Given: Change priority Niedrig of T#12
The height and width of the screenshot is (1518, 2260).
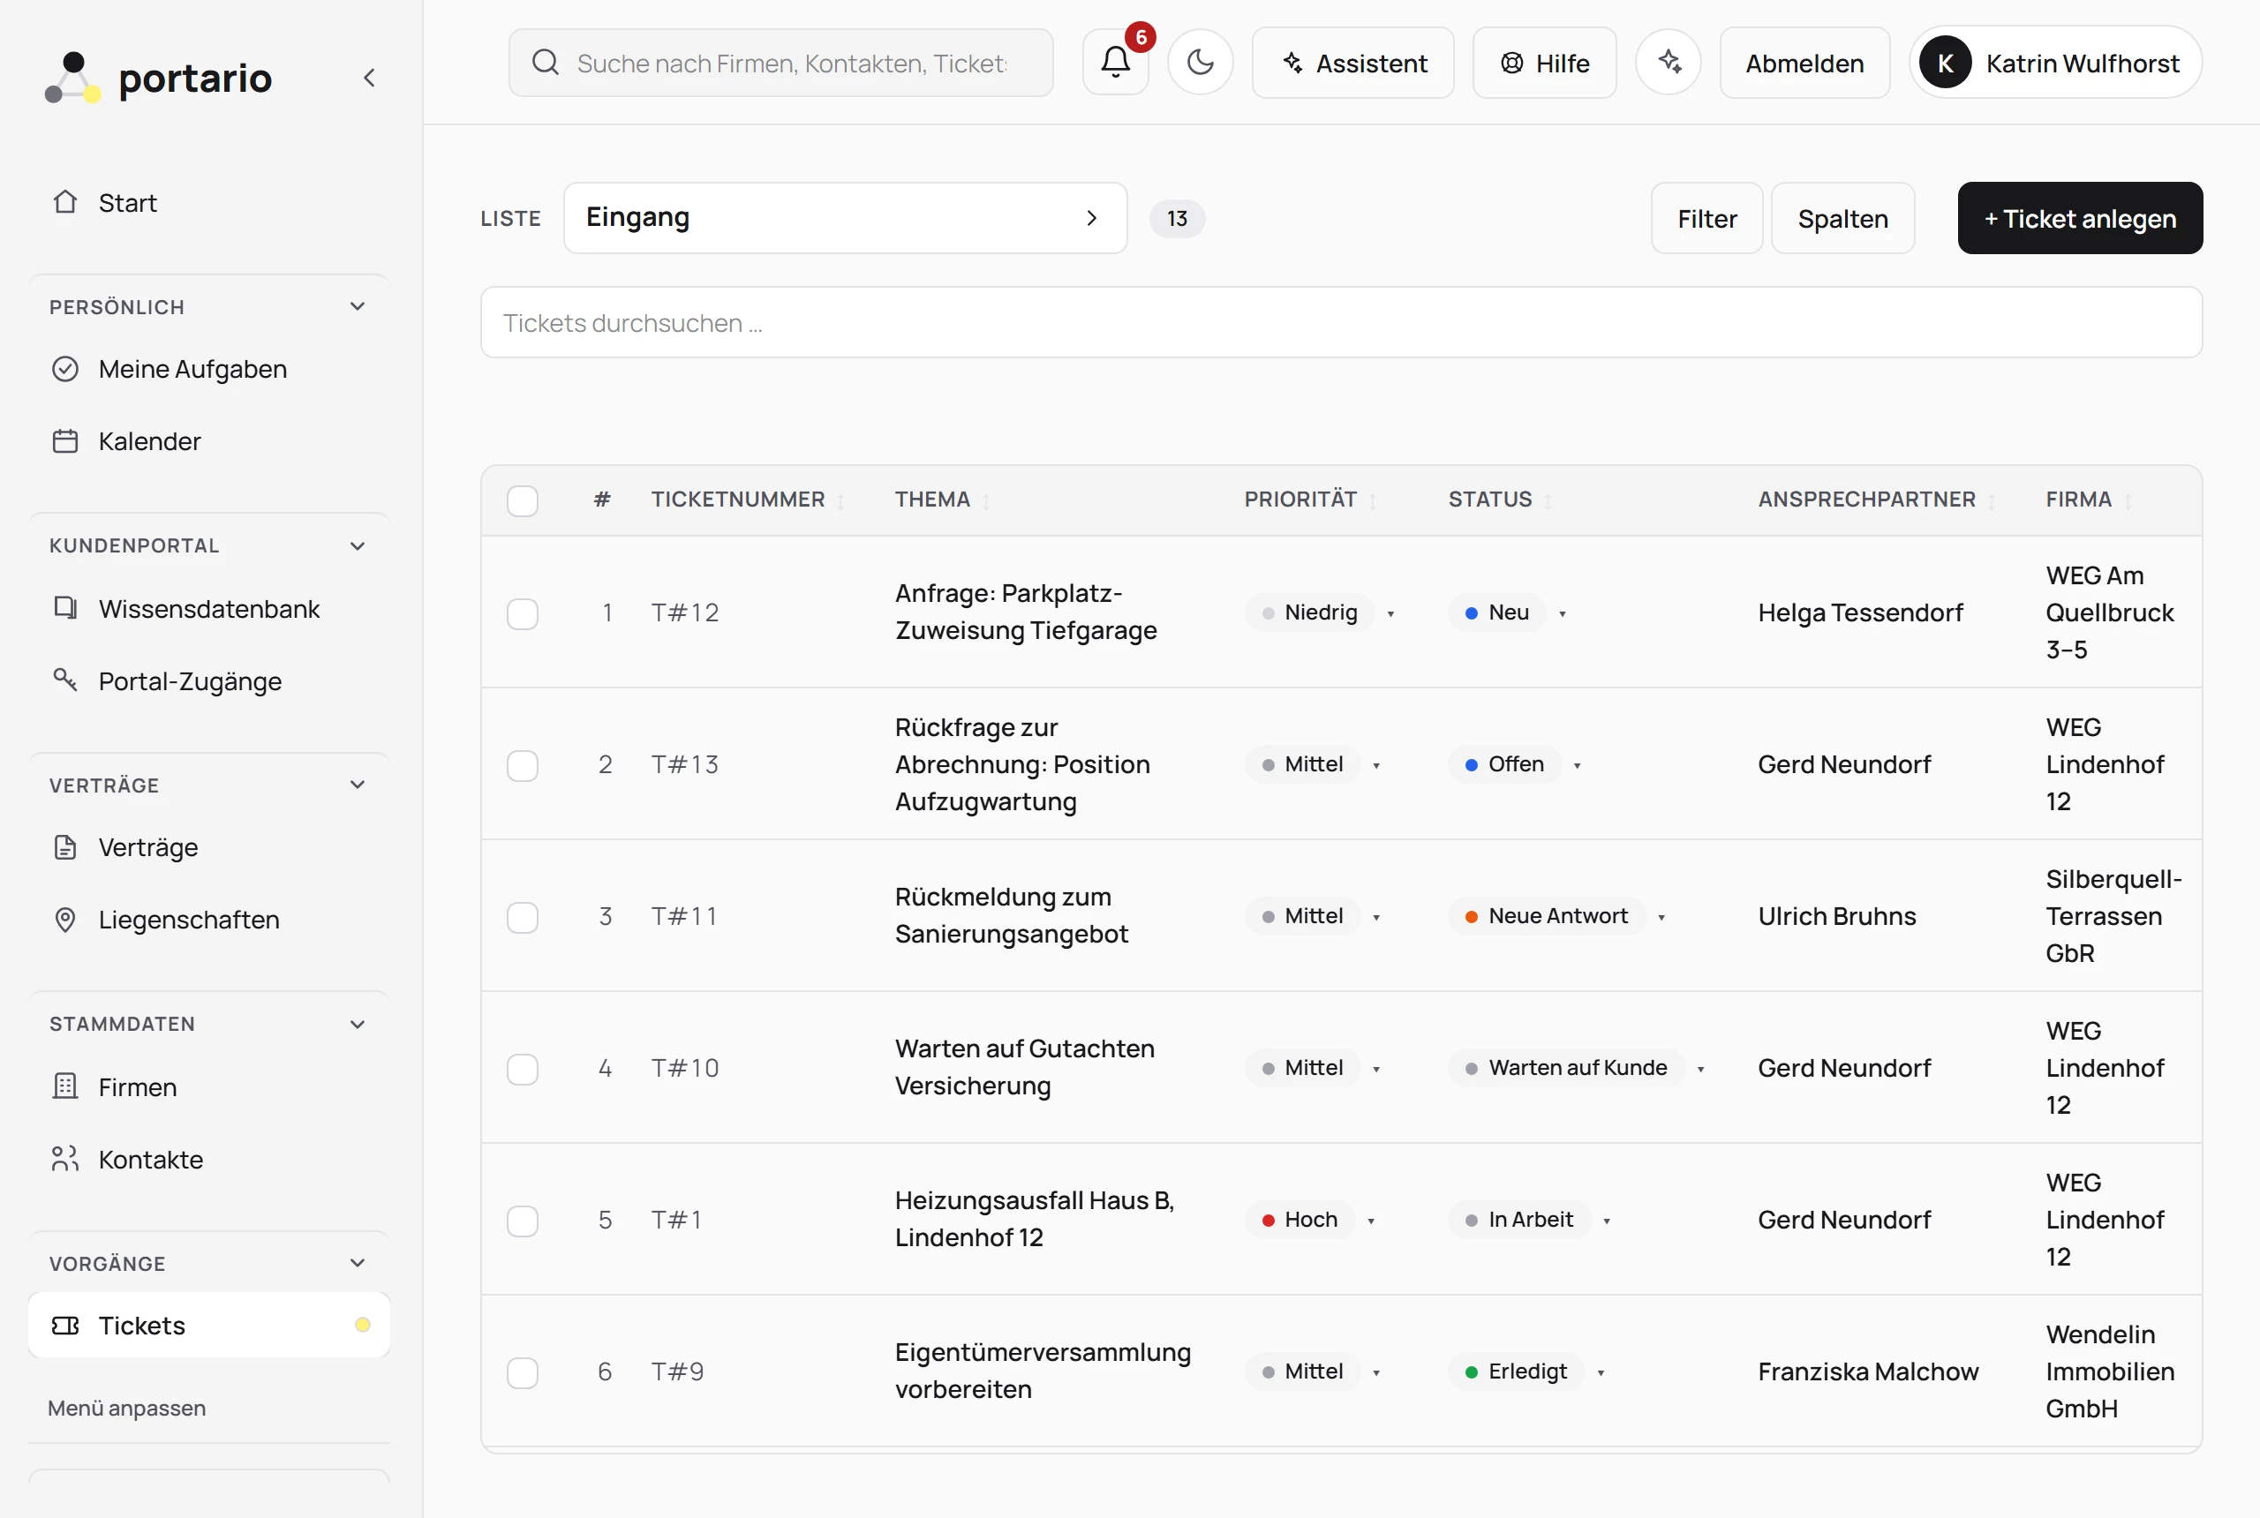Looking at the screenshot, I should pos(1322,612).
